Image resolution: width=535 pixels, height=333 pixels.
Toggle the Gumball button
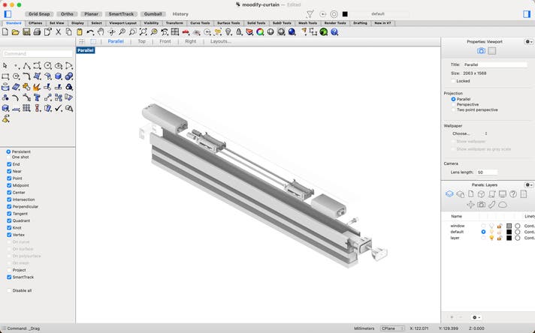153,14
